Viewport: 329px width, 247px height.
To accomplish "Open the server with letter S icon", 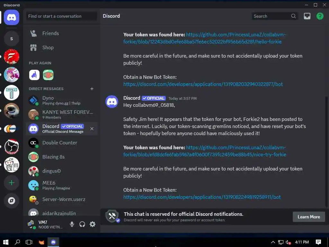I will coord(12,39).
